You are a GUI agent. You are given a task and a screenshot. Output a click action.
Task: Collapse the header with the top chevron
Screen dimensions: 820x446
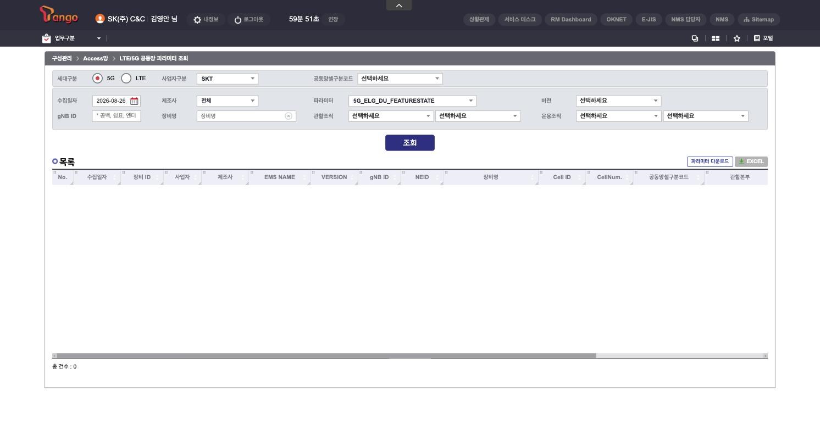(x=399, y=5)
